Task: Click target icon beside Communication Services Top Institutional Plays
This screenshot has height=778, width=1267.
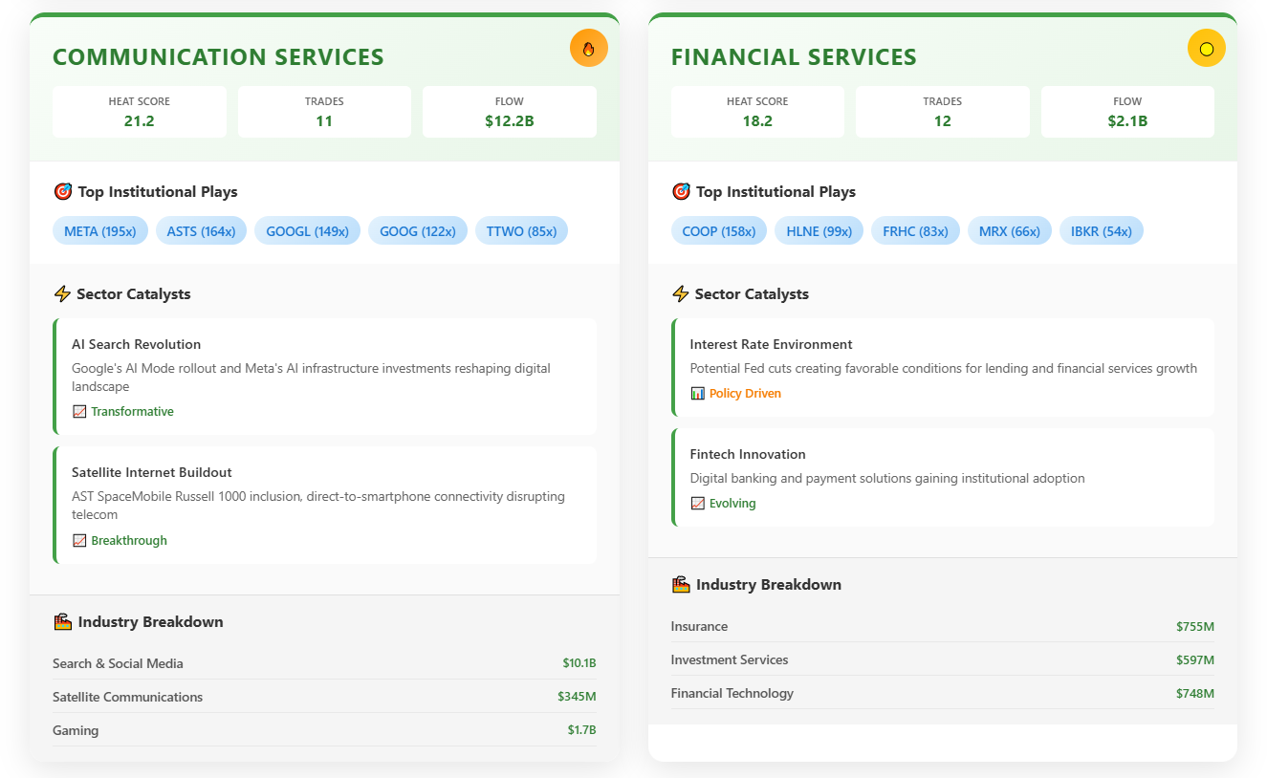Action: click(63, 192)
